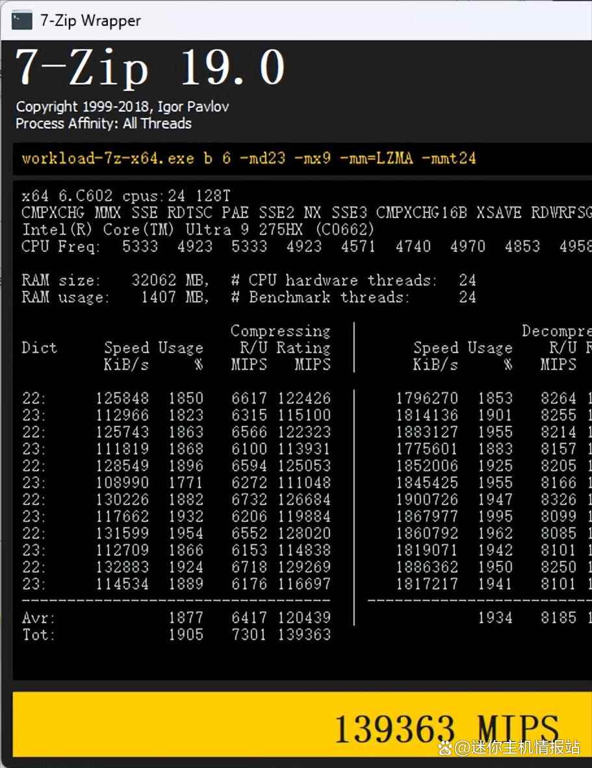
Task: Click the console icon in the title bar
Action: click(x=21, y=21)
